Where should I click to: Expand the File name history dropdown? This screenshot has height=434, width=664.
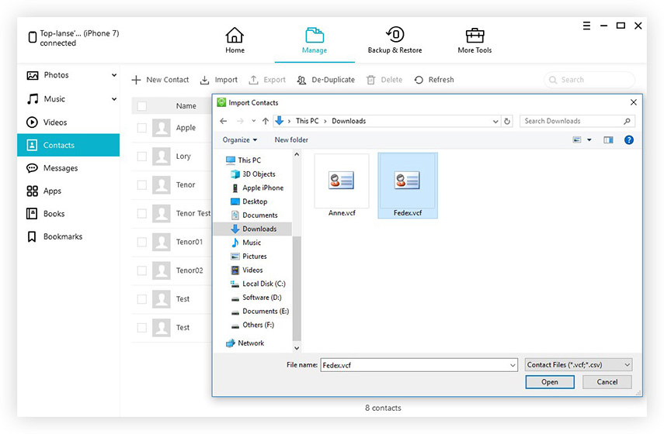513,365
